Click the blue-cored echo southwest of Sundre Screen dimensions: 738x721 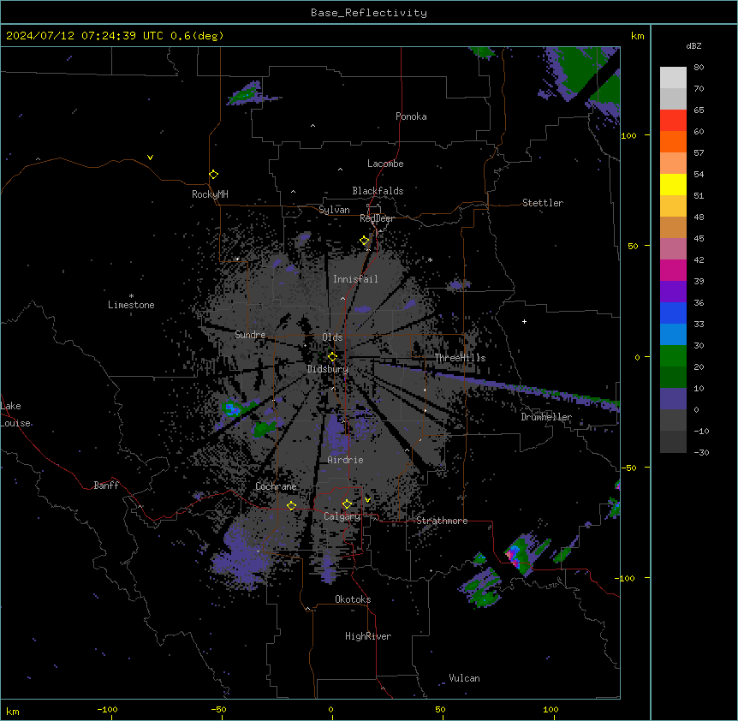click(x=232, y=408)
